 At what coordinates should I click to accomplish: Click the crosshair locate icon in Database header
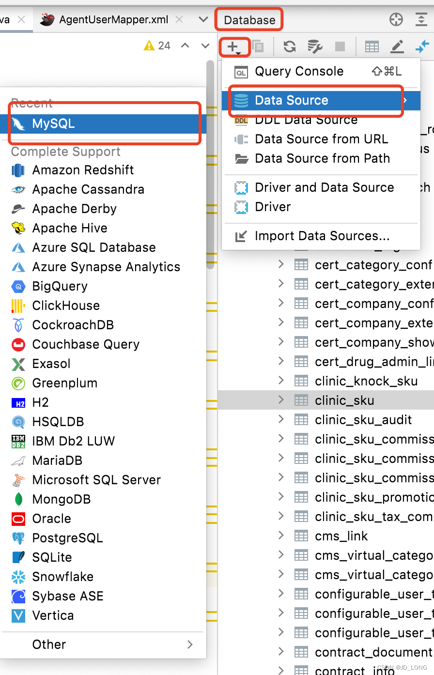[x=396, y=19]
